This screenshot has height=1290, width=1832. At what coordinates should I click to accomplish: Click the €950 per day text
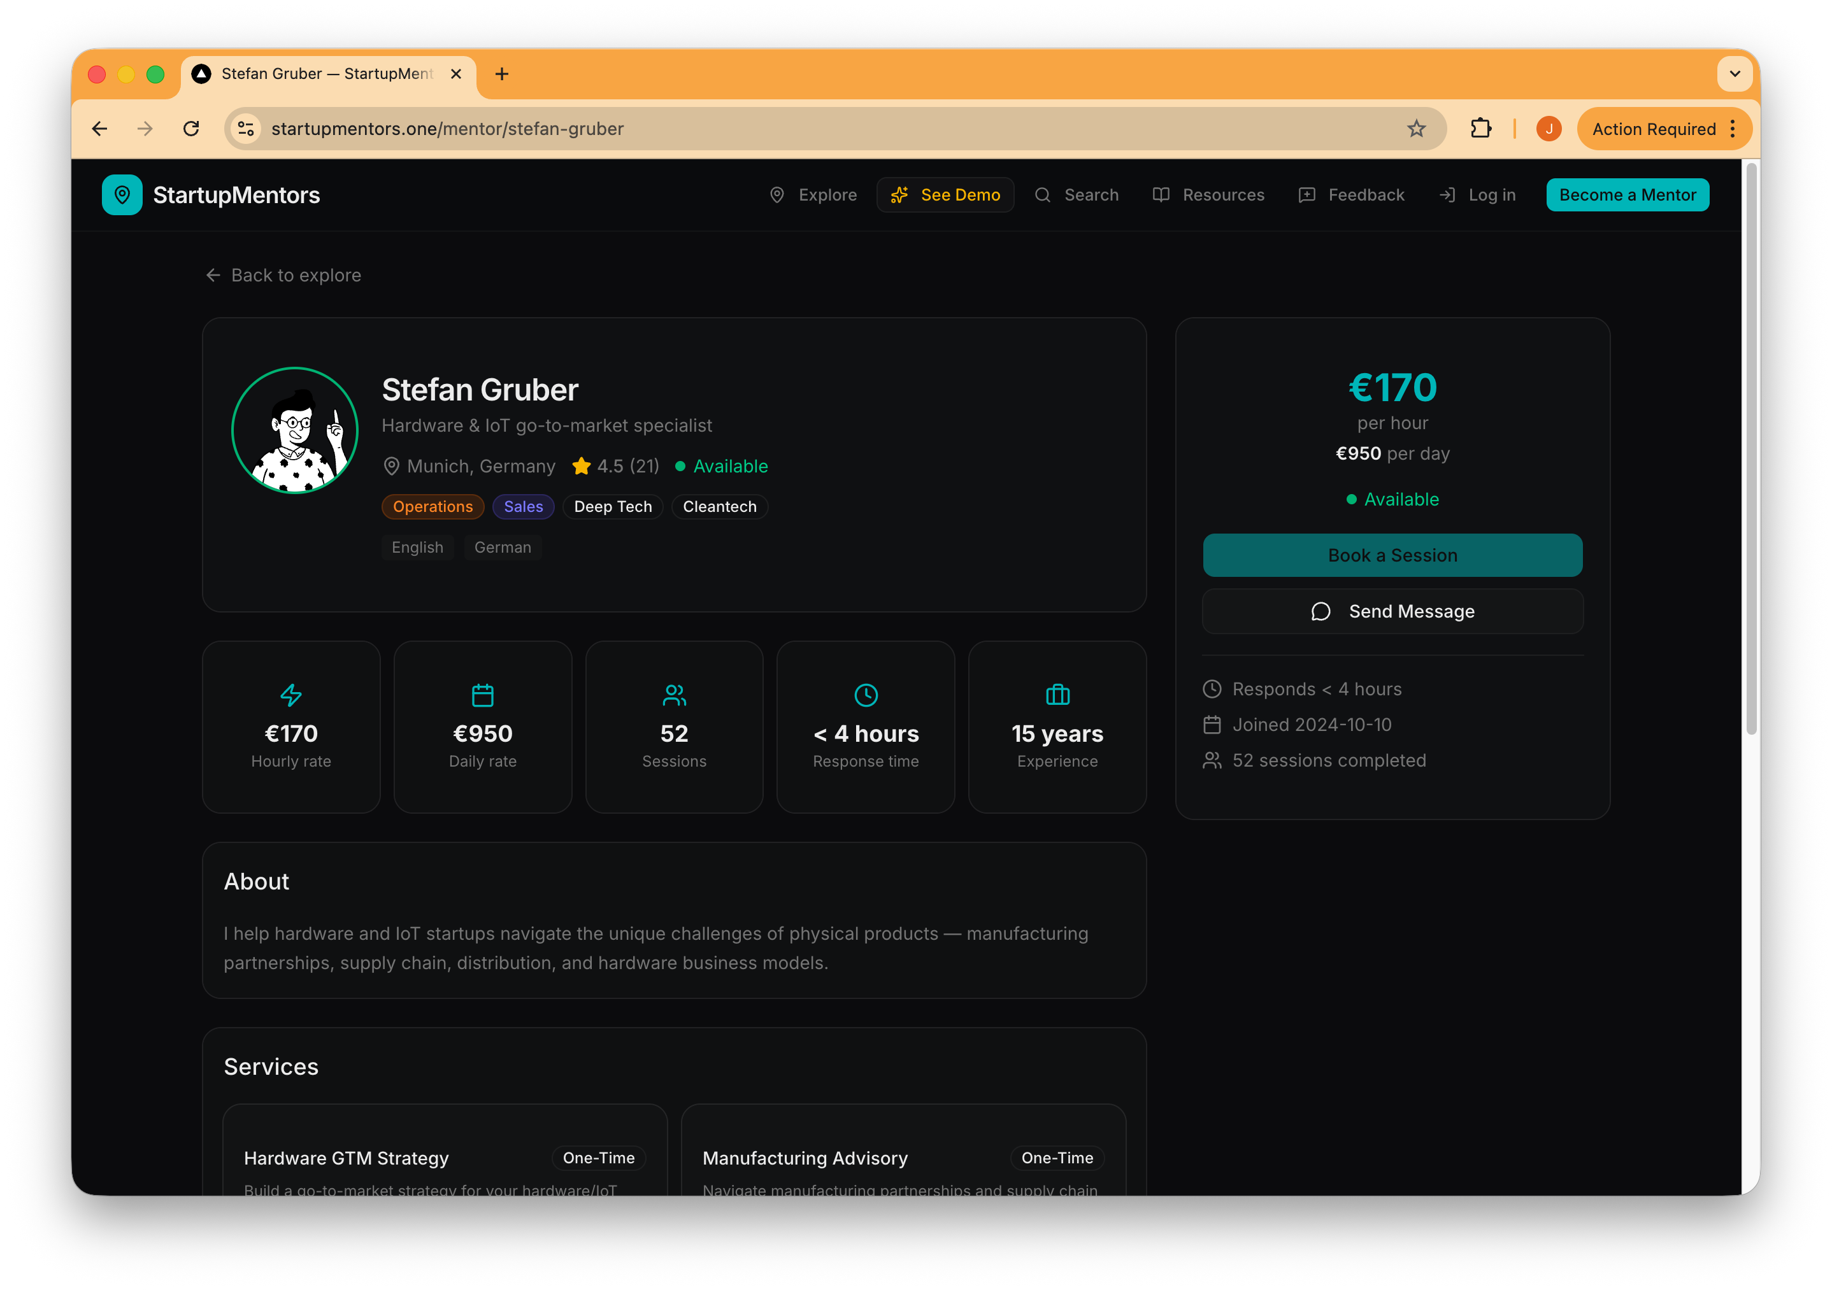click(1392, 453)
